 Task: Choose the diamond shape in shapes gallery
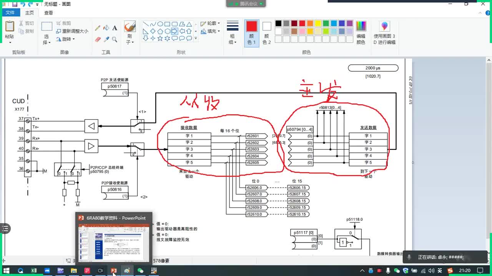click(x=153, y=31)
